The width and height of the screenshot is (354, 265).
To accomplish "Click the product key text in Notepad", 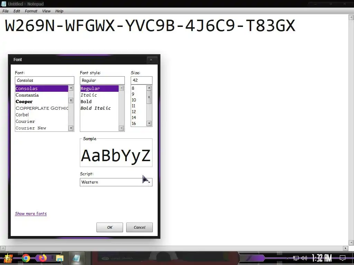I will pos(150,26).
